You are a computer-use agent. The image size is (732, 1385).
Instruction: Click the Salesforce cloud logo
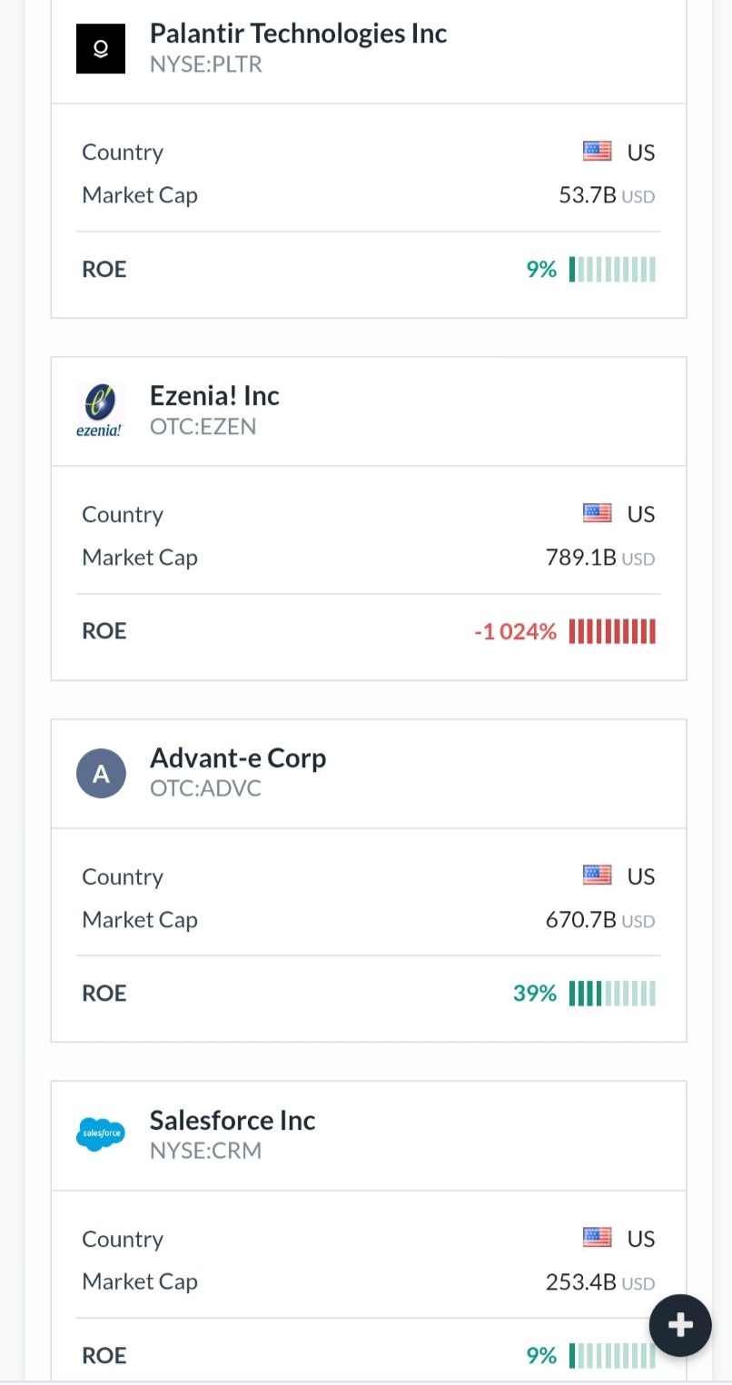(100, 1134)
